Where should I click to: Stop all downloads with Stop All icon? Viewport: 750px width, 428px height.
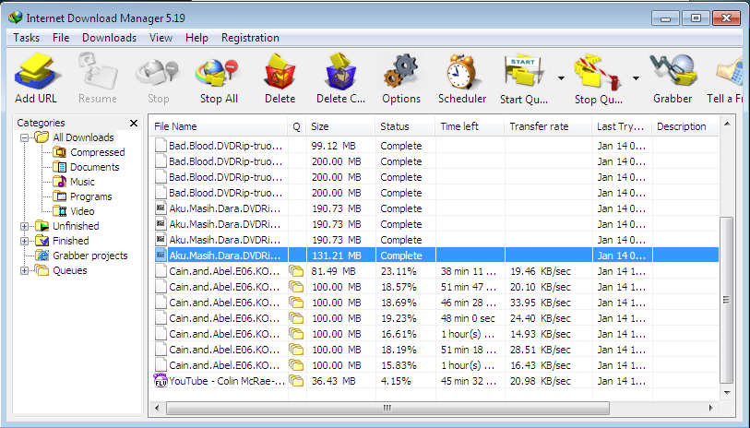pos(217,73)
